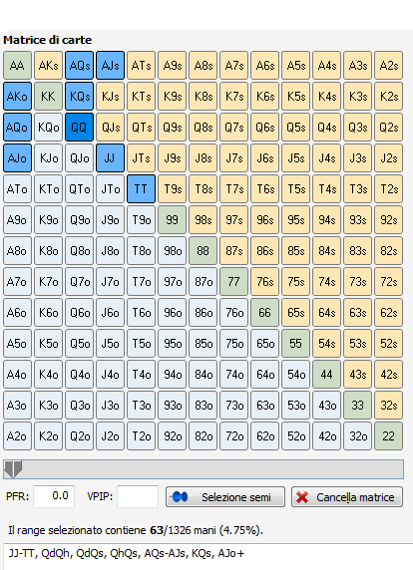Click the red X icon on Cancella matrice
The height and width of the screenshot is (570, 413).
[302, 497]
